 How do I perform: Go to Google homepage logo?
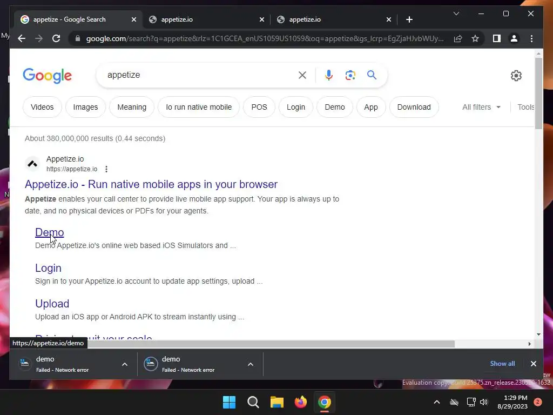[48, 76]
